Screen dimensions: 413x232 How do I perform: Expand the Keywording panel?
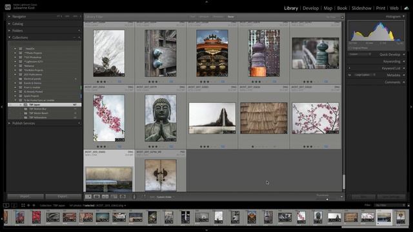tap(404, 61)
